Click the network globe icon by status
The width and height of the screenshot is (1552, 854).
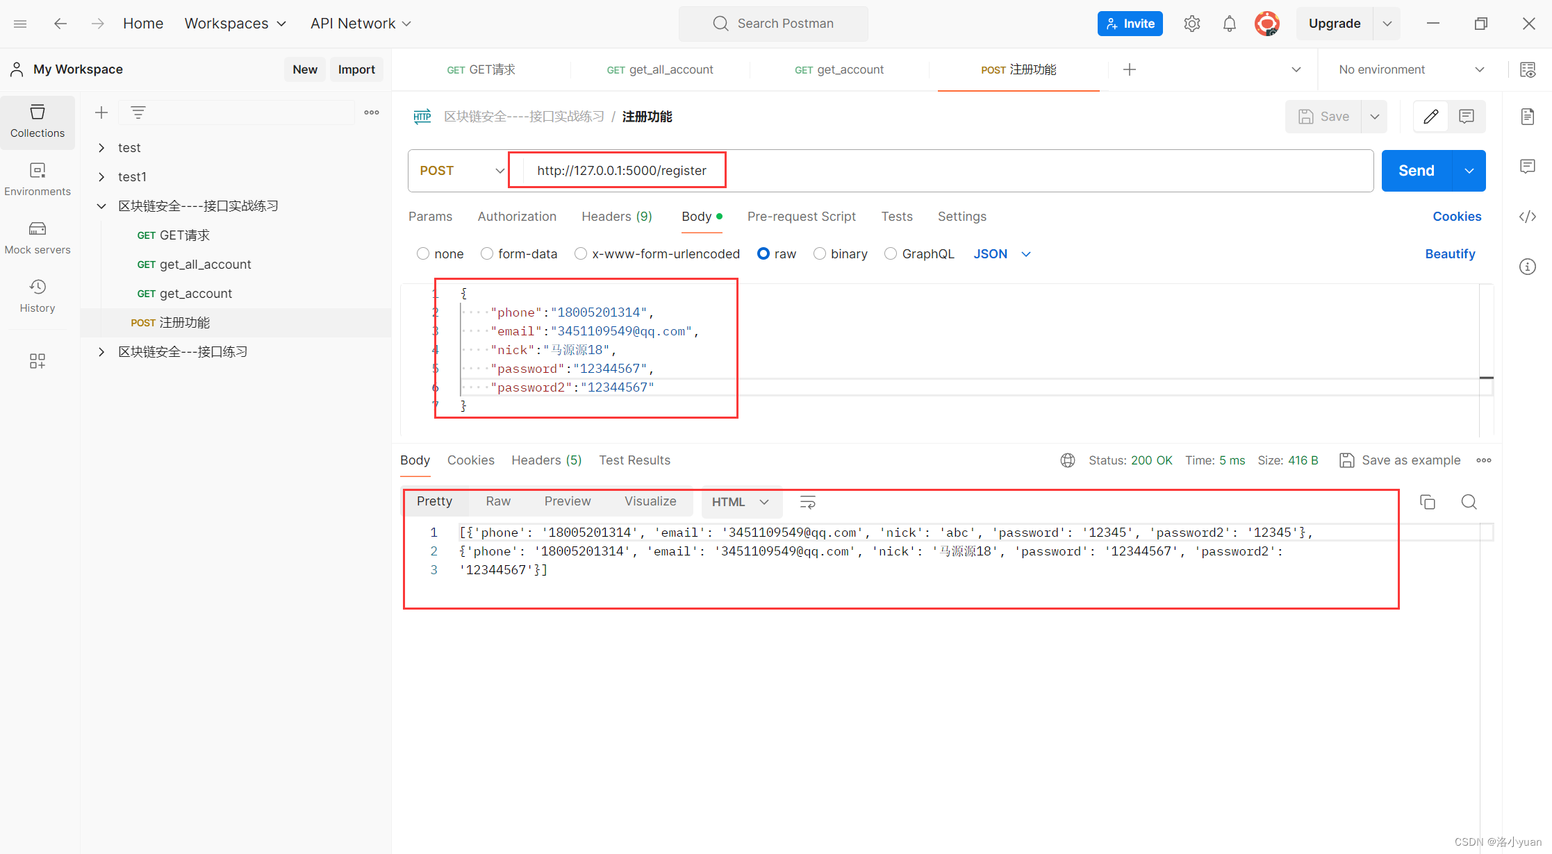click(x=1068, y=460)
